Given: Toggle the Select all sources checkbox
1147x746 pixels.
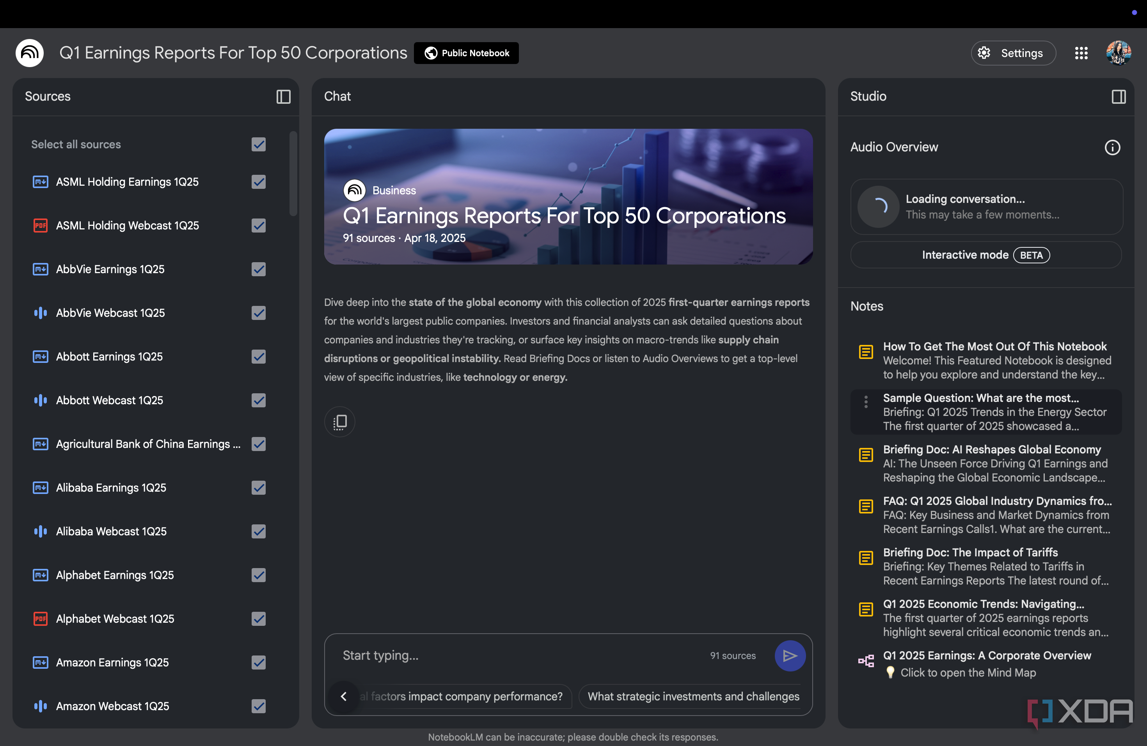Looking at the screenshot, I should point(259,145).
